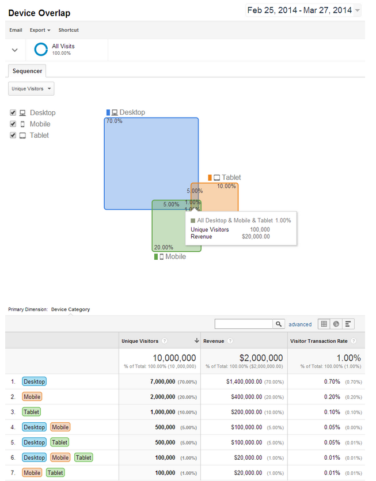Select the Sequencer tab
Screen dimensions: 376x481
pyautogui.click(x=28, y=71)
